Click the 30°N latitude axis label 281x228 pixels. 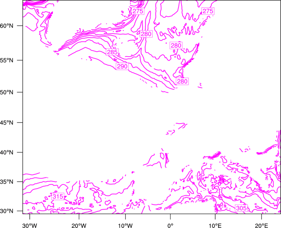tap(7, 211)
